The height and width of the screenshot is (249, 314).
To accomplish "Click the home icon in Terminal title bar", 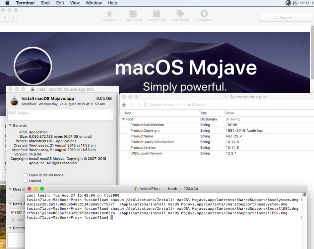I will pos(135,189).
